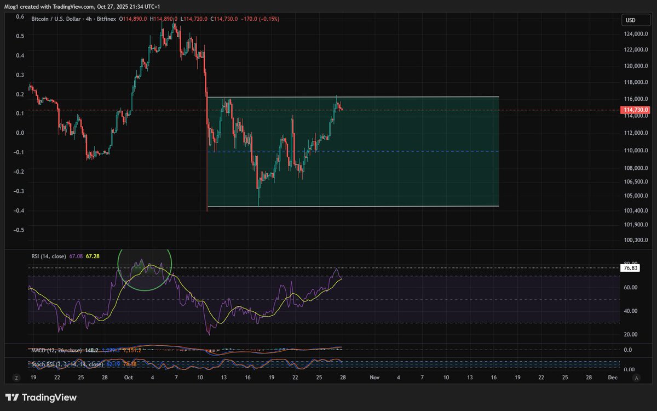Click the 0.6 left scale label

coord(20,16)
